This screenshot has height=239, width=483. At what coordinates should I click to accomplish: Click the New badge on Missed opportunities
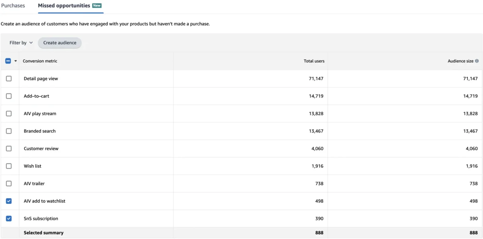pos(97,6)
